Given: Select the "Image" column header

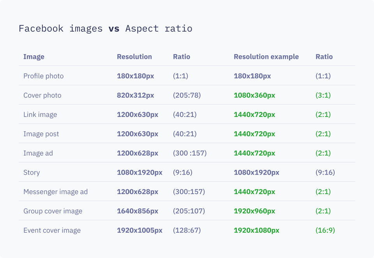Looking at the screenshot, I should [34, 57].
